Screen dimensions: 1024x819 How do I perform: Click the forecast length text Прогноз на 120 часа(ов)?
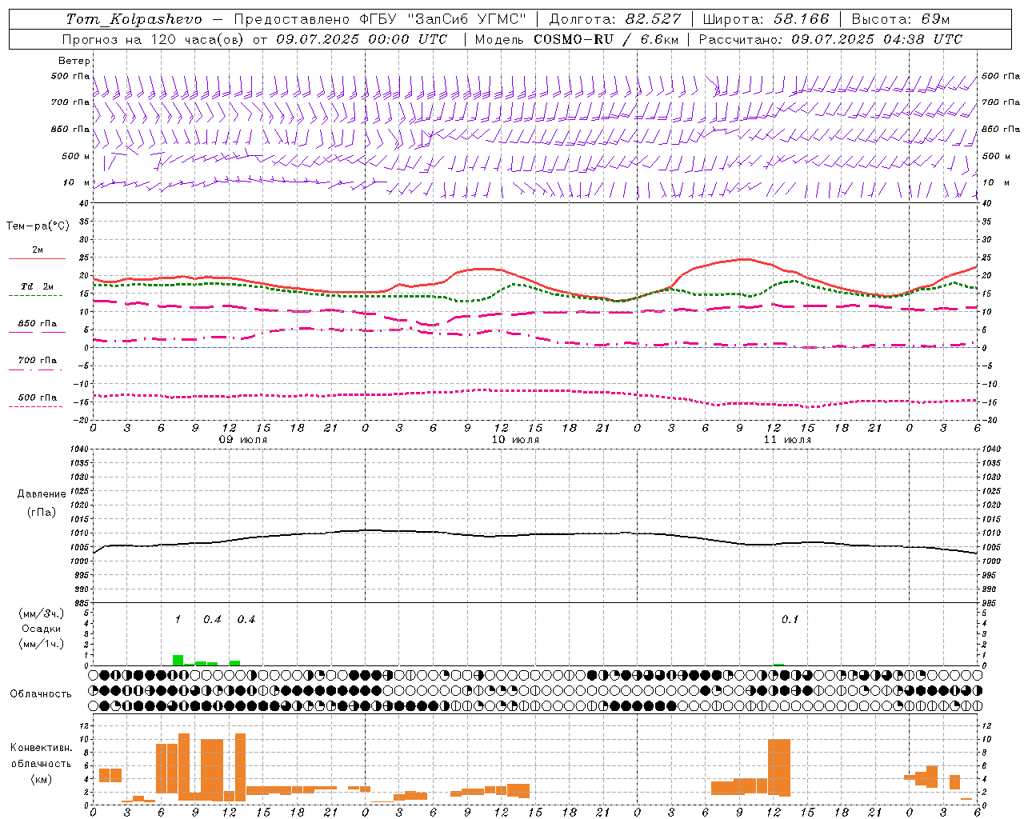pos(154,39)
